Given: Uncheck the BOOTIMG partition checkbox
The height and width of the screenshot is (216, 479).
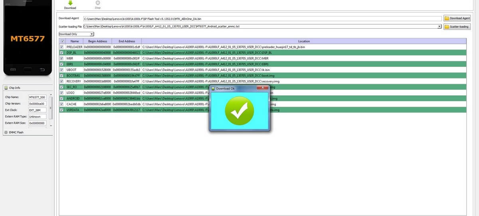Looking at the screenshot, I should [x=61, y=75].
